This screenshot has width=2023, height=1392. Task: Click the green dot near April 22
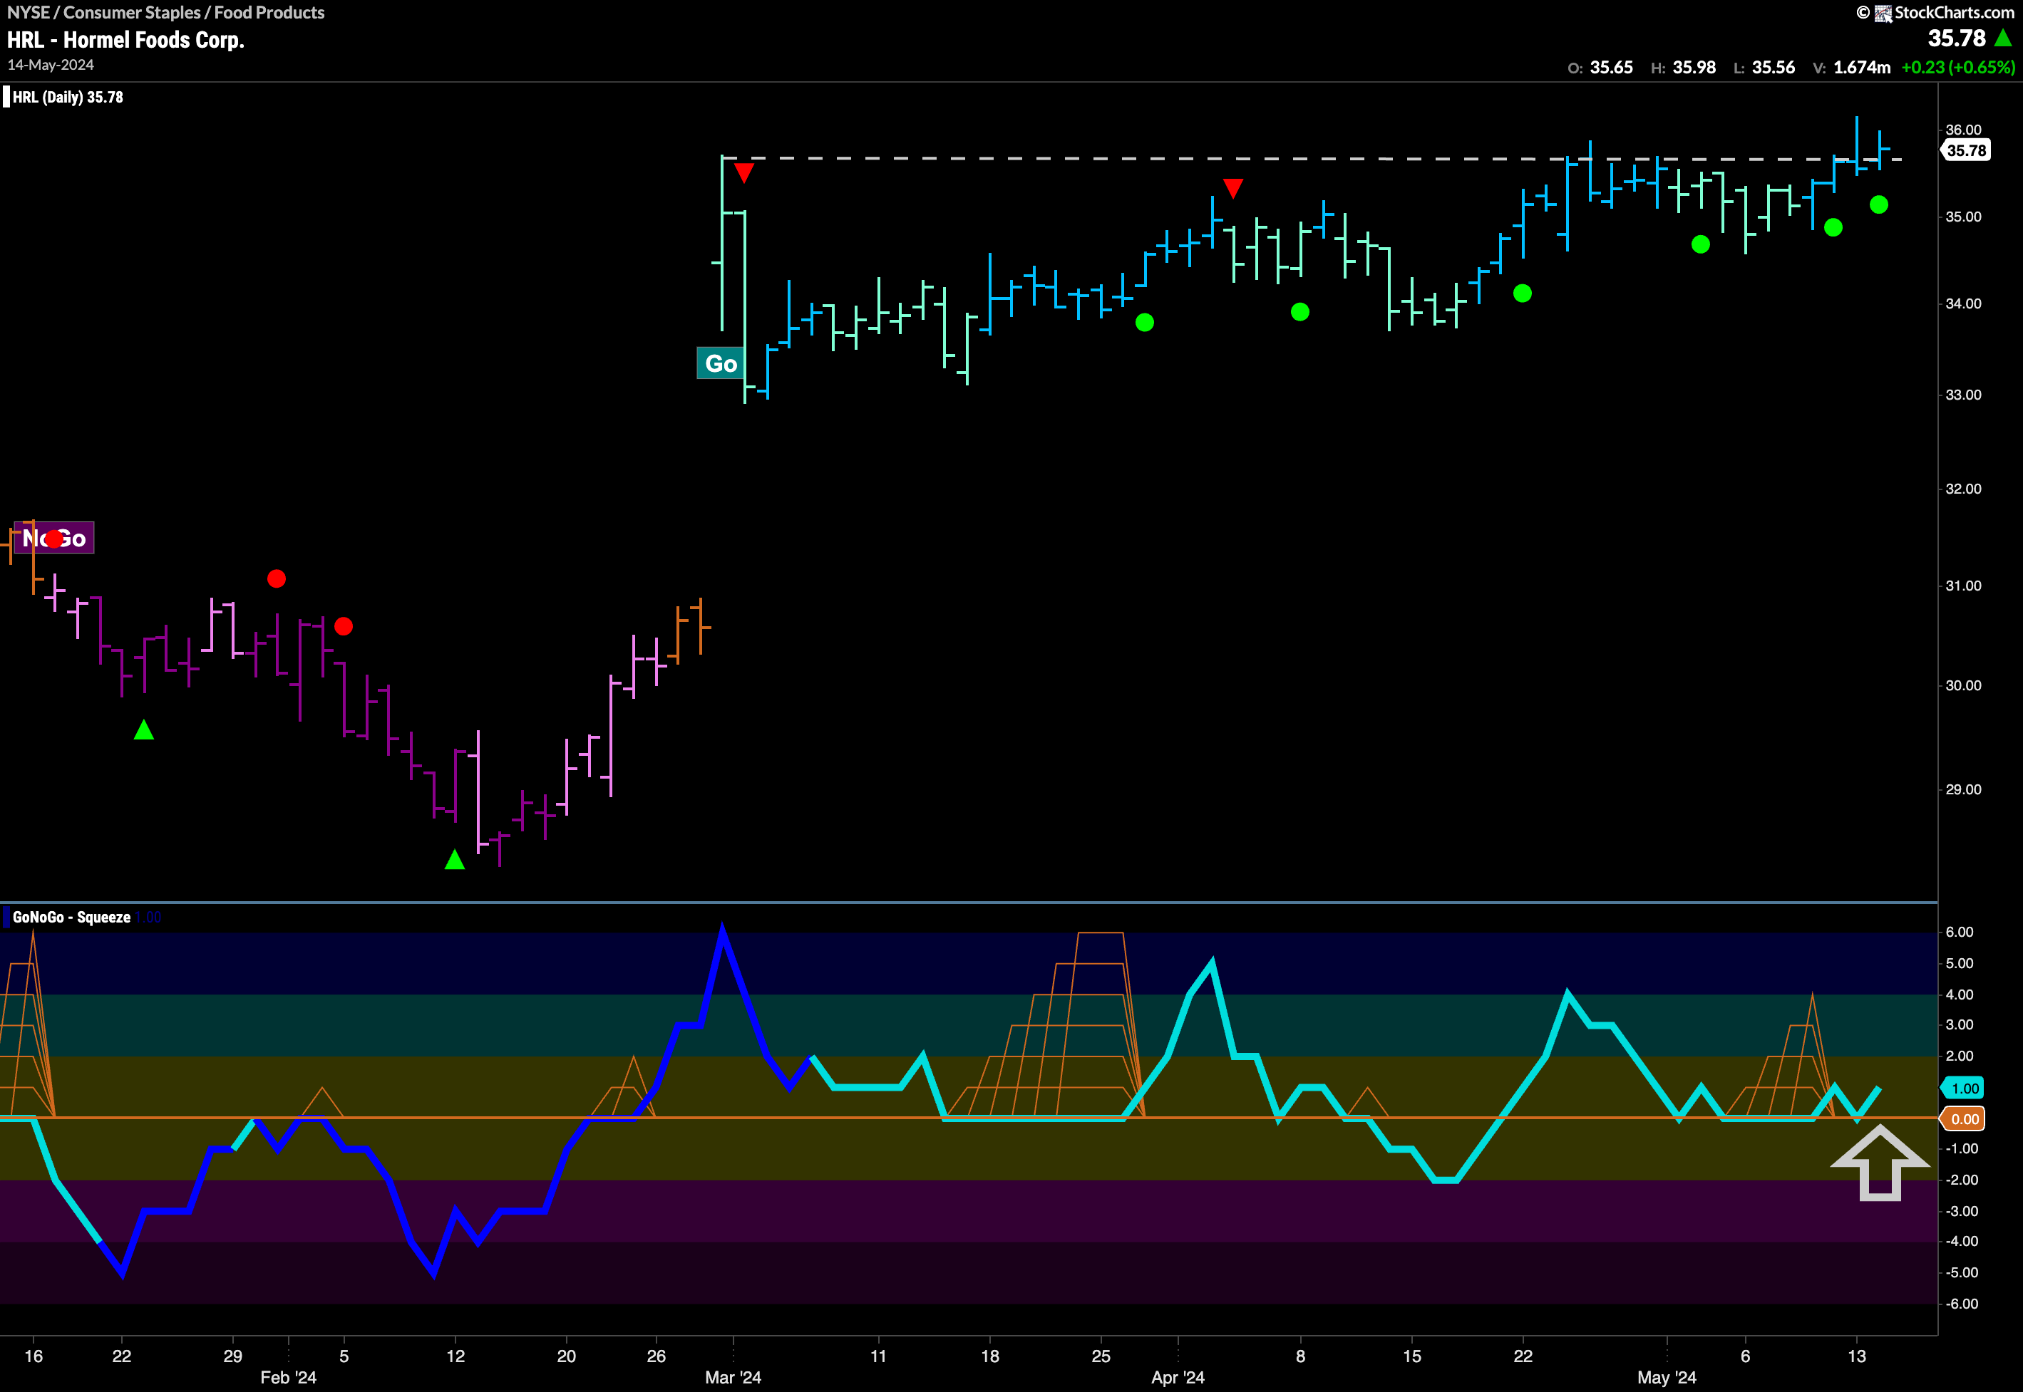[x=1522, y=294]
